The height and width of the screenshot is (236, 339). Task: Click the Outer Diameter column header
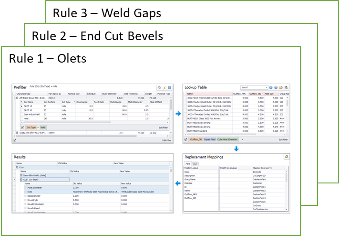point(112,94)
